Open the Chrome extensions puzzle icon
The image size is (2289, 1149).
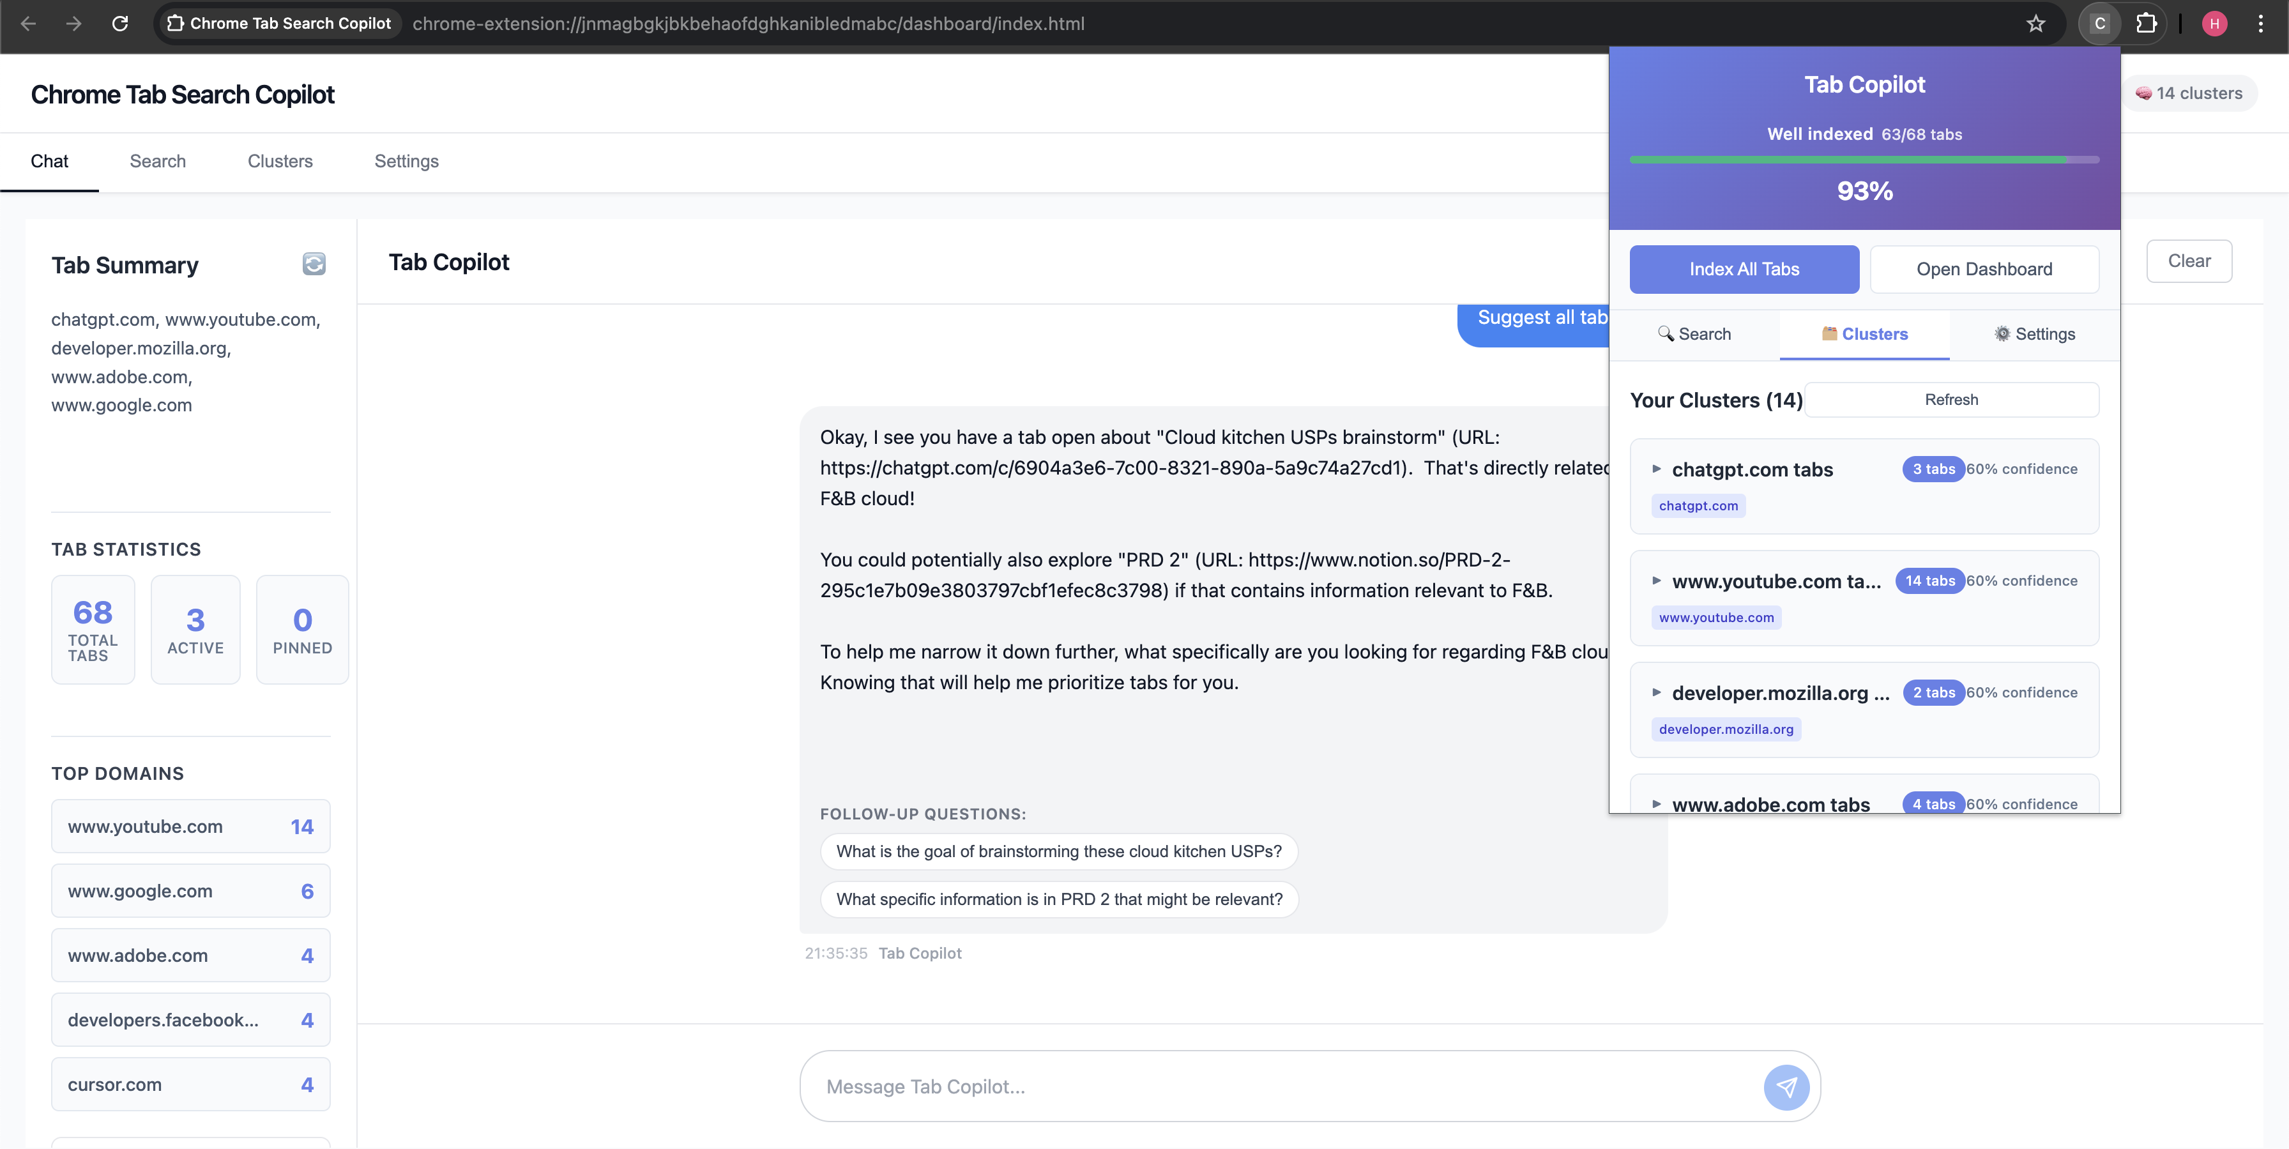click(2146, 24)
